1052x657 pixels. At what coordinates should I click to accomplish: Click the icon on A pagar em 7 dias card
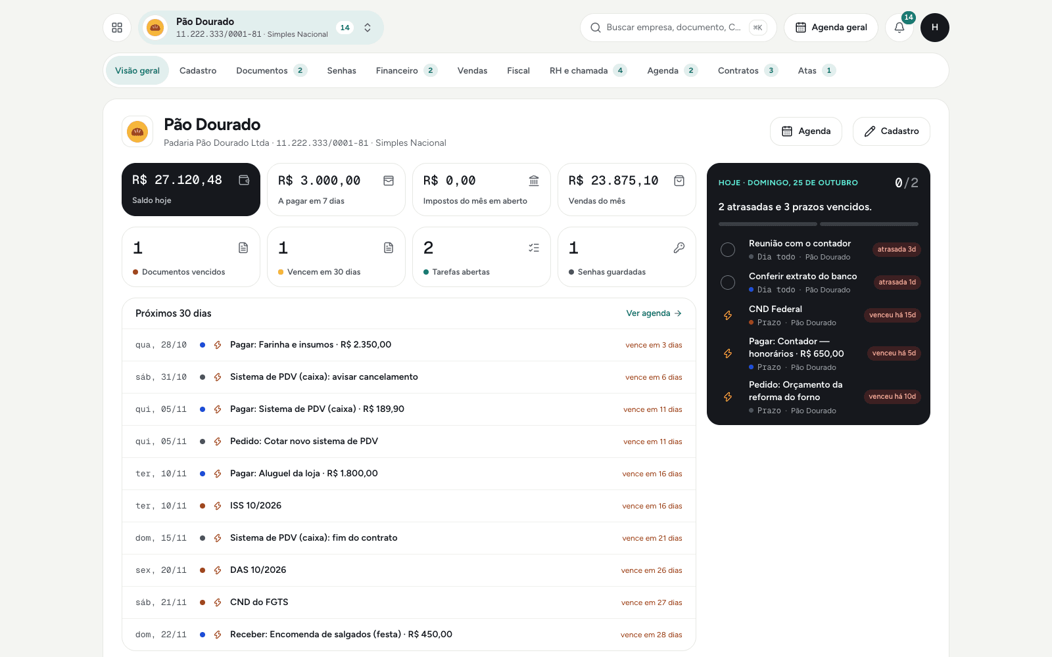(x=389, y=181)
